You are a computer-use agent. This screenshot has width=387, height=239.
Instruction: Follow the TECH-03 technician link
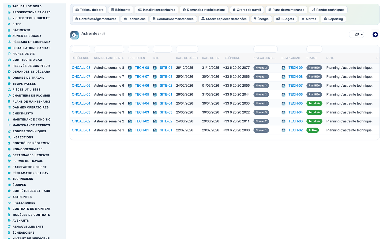pyautogui.click(x=142, y=113)
